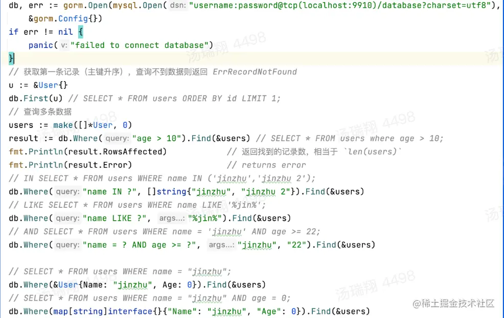The width and height of the screenshot is (504, 318).
Task: Click the "name = ? AND age >= ?" query string
Action: point(140,245)
